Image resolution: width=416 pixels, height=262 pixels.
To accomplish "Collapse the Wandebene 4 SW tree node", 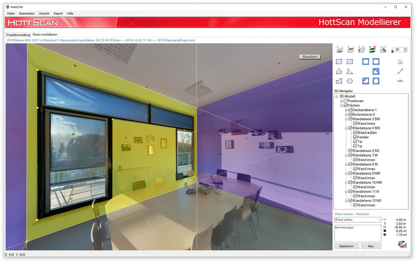I will (x=346, y=128).
